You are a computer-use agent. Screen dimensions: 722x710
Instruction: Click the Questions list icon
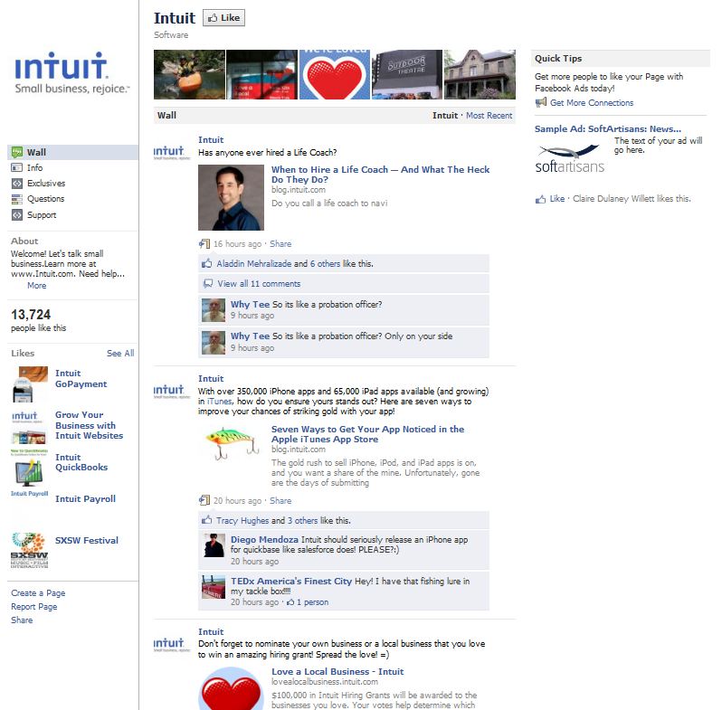(17, 199)
